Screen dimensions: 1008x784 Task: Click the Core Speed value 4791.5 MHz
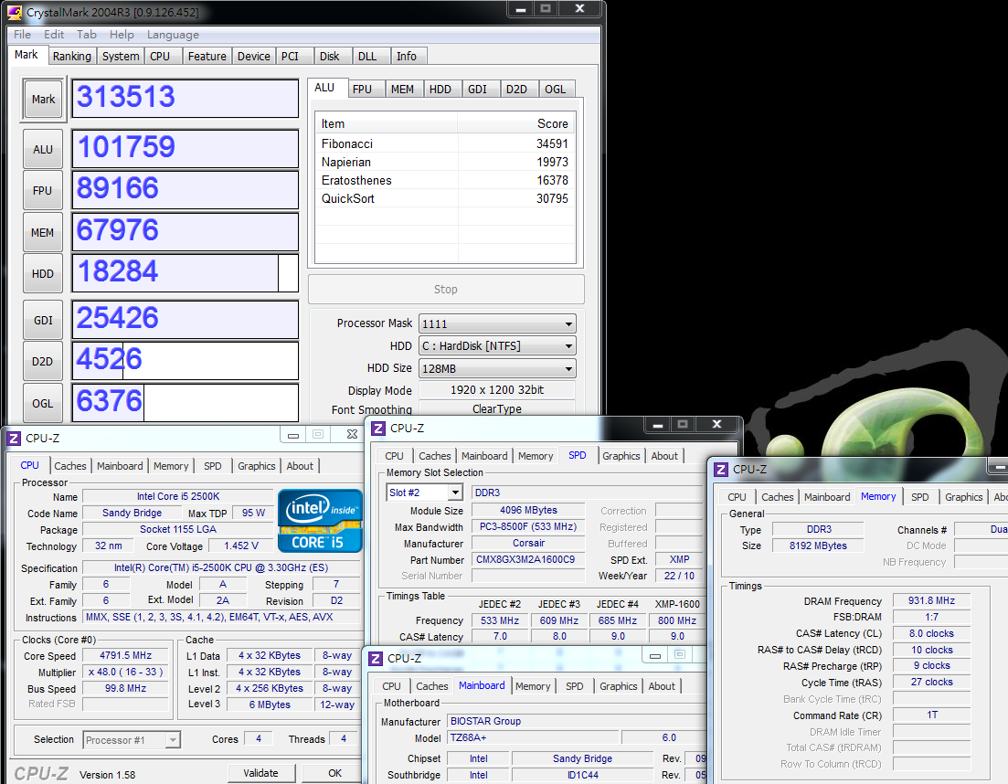[x=125, y=655]
